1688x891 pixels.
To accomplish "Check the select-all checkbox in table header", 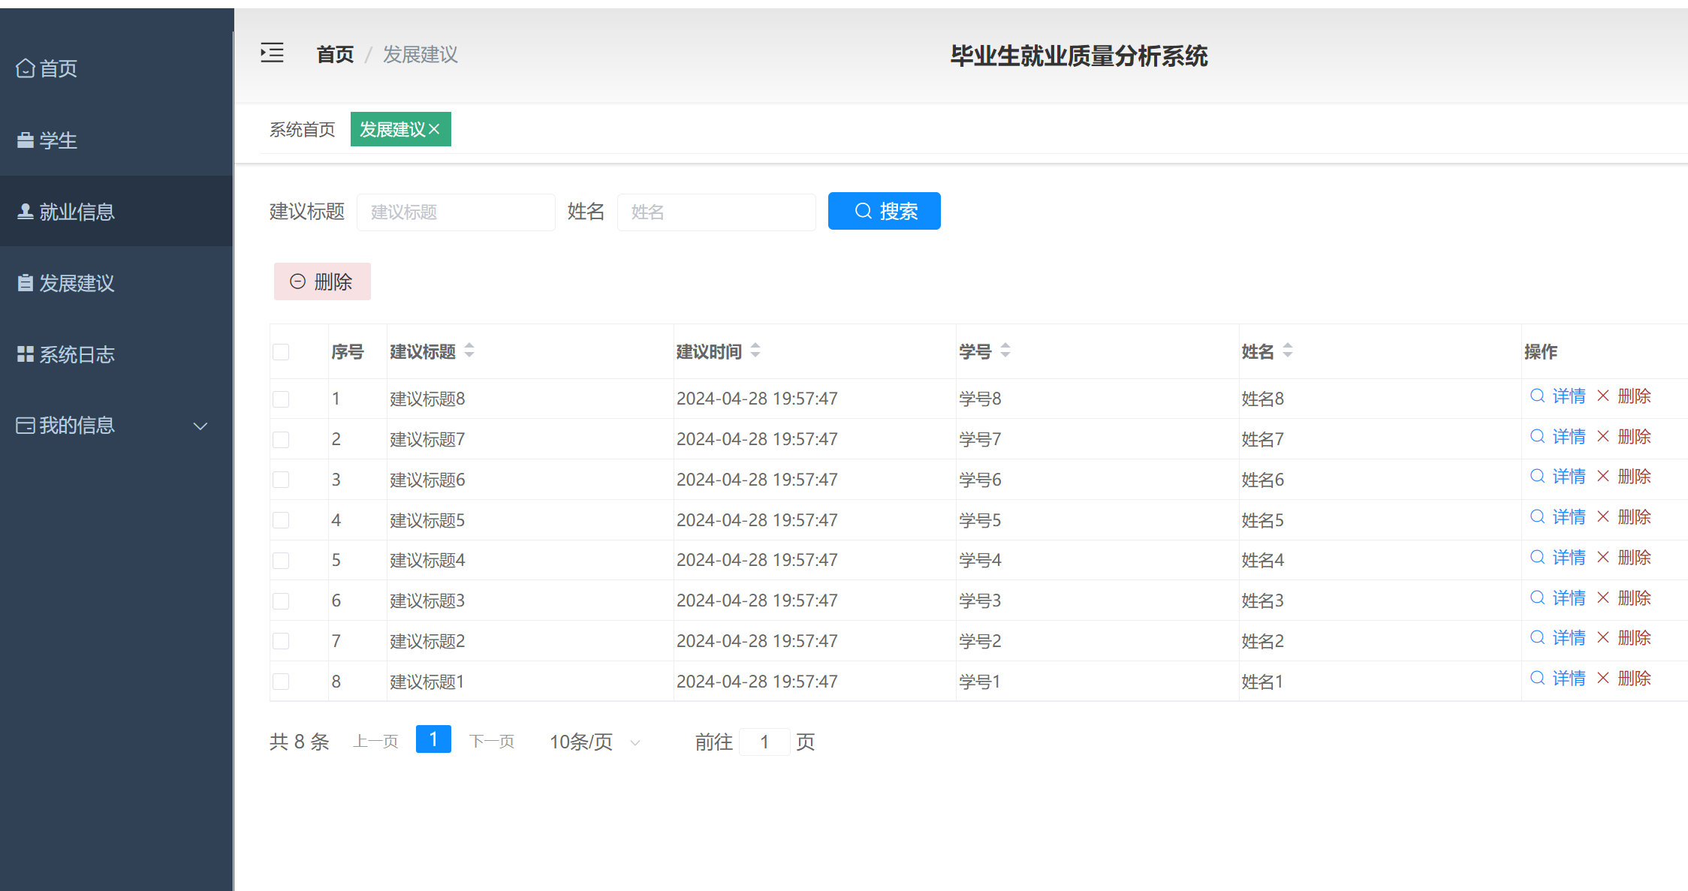I will (x=281, y=351).
